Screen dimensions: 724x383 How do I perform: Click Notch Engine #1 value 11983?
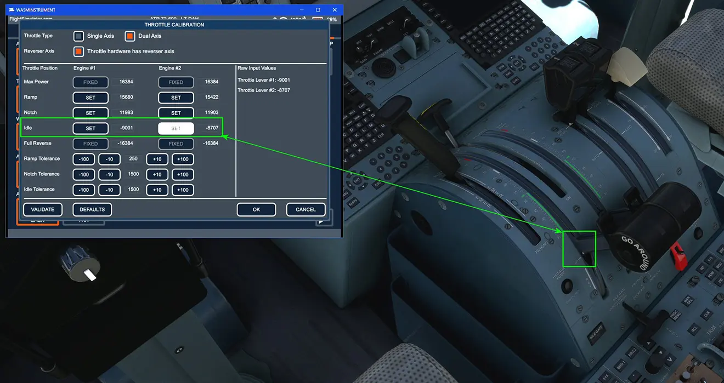[126, 113]
